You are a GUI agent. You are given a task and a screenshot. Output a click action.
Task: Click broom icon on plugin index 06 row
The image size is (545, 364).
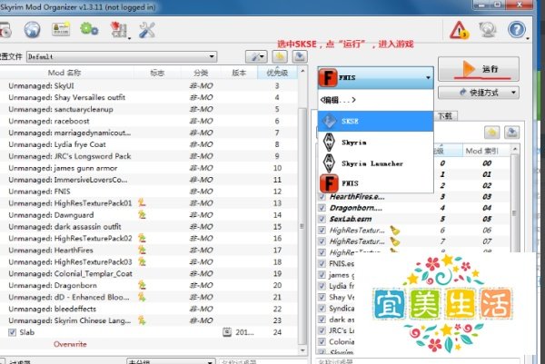(394, 230)
